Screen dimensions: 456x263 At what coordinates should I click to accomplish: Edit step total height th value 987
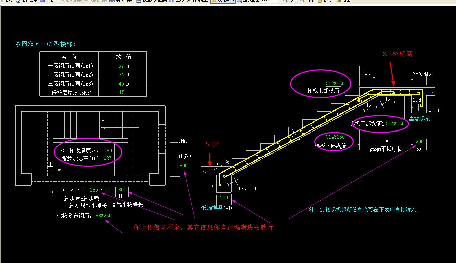click(107, 158)
